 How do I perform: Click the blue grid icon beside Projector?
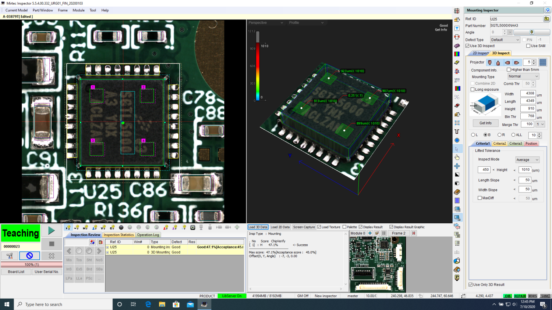pos(543,62)
